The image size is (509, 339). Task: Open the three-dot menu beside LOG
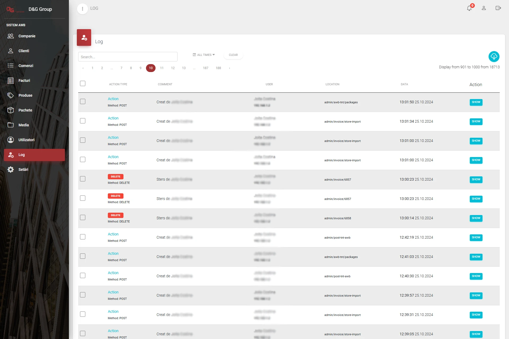82,9
